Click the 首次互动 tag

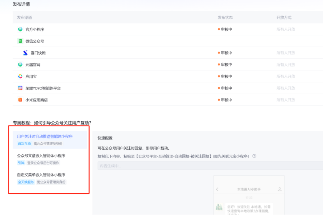24,143
